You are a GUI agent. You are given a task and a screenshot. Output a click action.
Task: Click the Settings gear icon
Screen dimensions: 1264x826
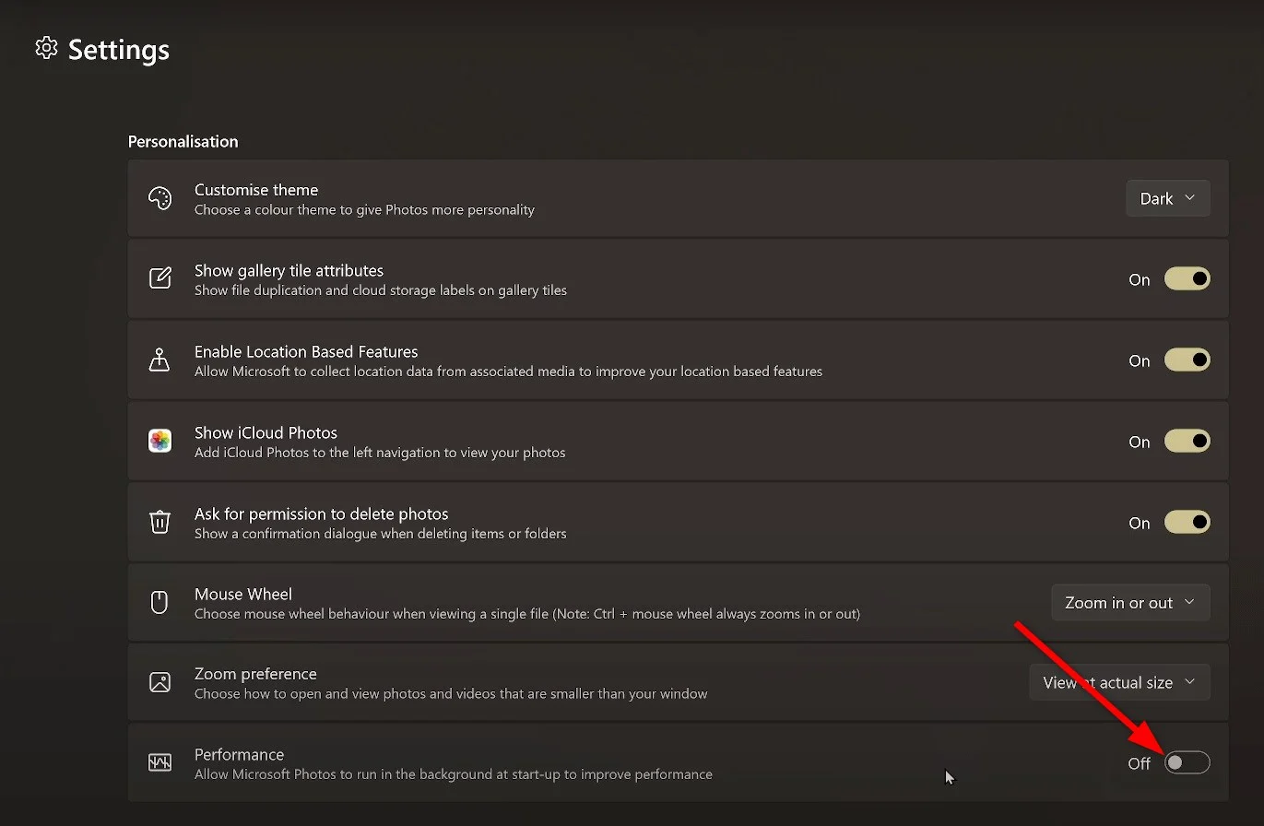click(46, 48)
